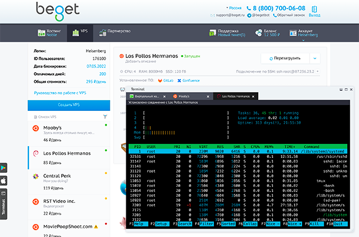Expand the SSH connection string dropdown
359x237 pixels.
317,72
